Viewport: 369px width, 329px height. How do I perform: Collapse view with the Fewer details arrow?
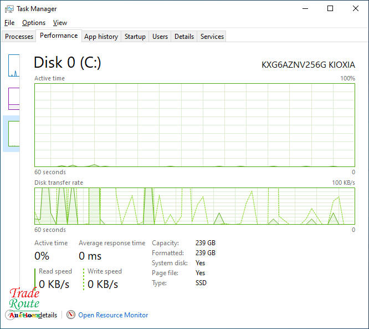click(x=11, y=315)
